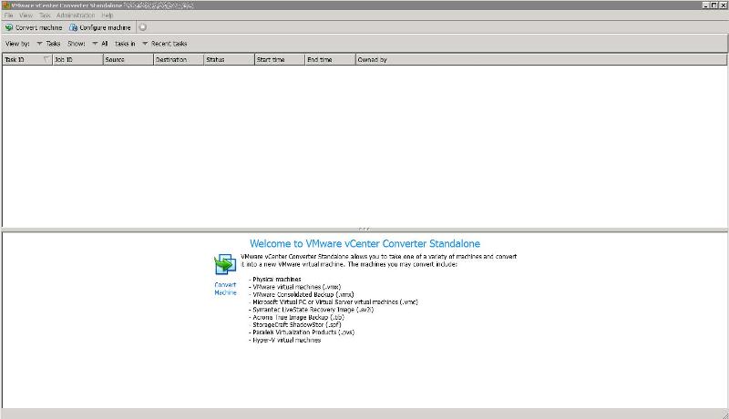Click the Welcome to VMware vCenter Converter heading
The height and width of the screenshot is (419, 729).
[x=365, y=243]
